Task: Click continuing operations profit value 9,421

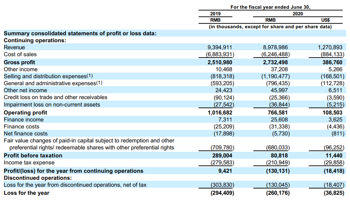Action: tap(225, 171)
